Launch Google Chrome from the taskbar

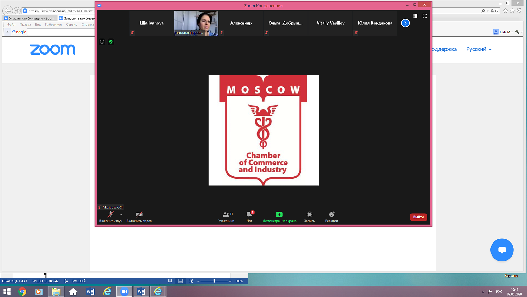22,292
